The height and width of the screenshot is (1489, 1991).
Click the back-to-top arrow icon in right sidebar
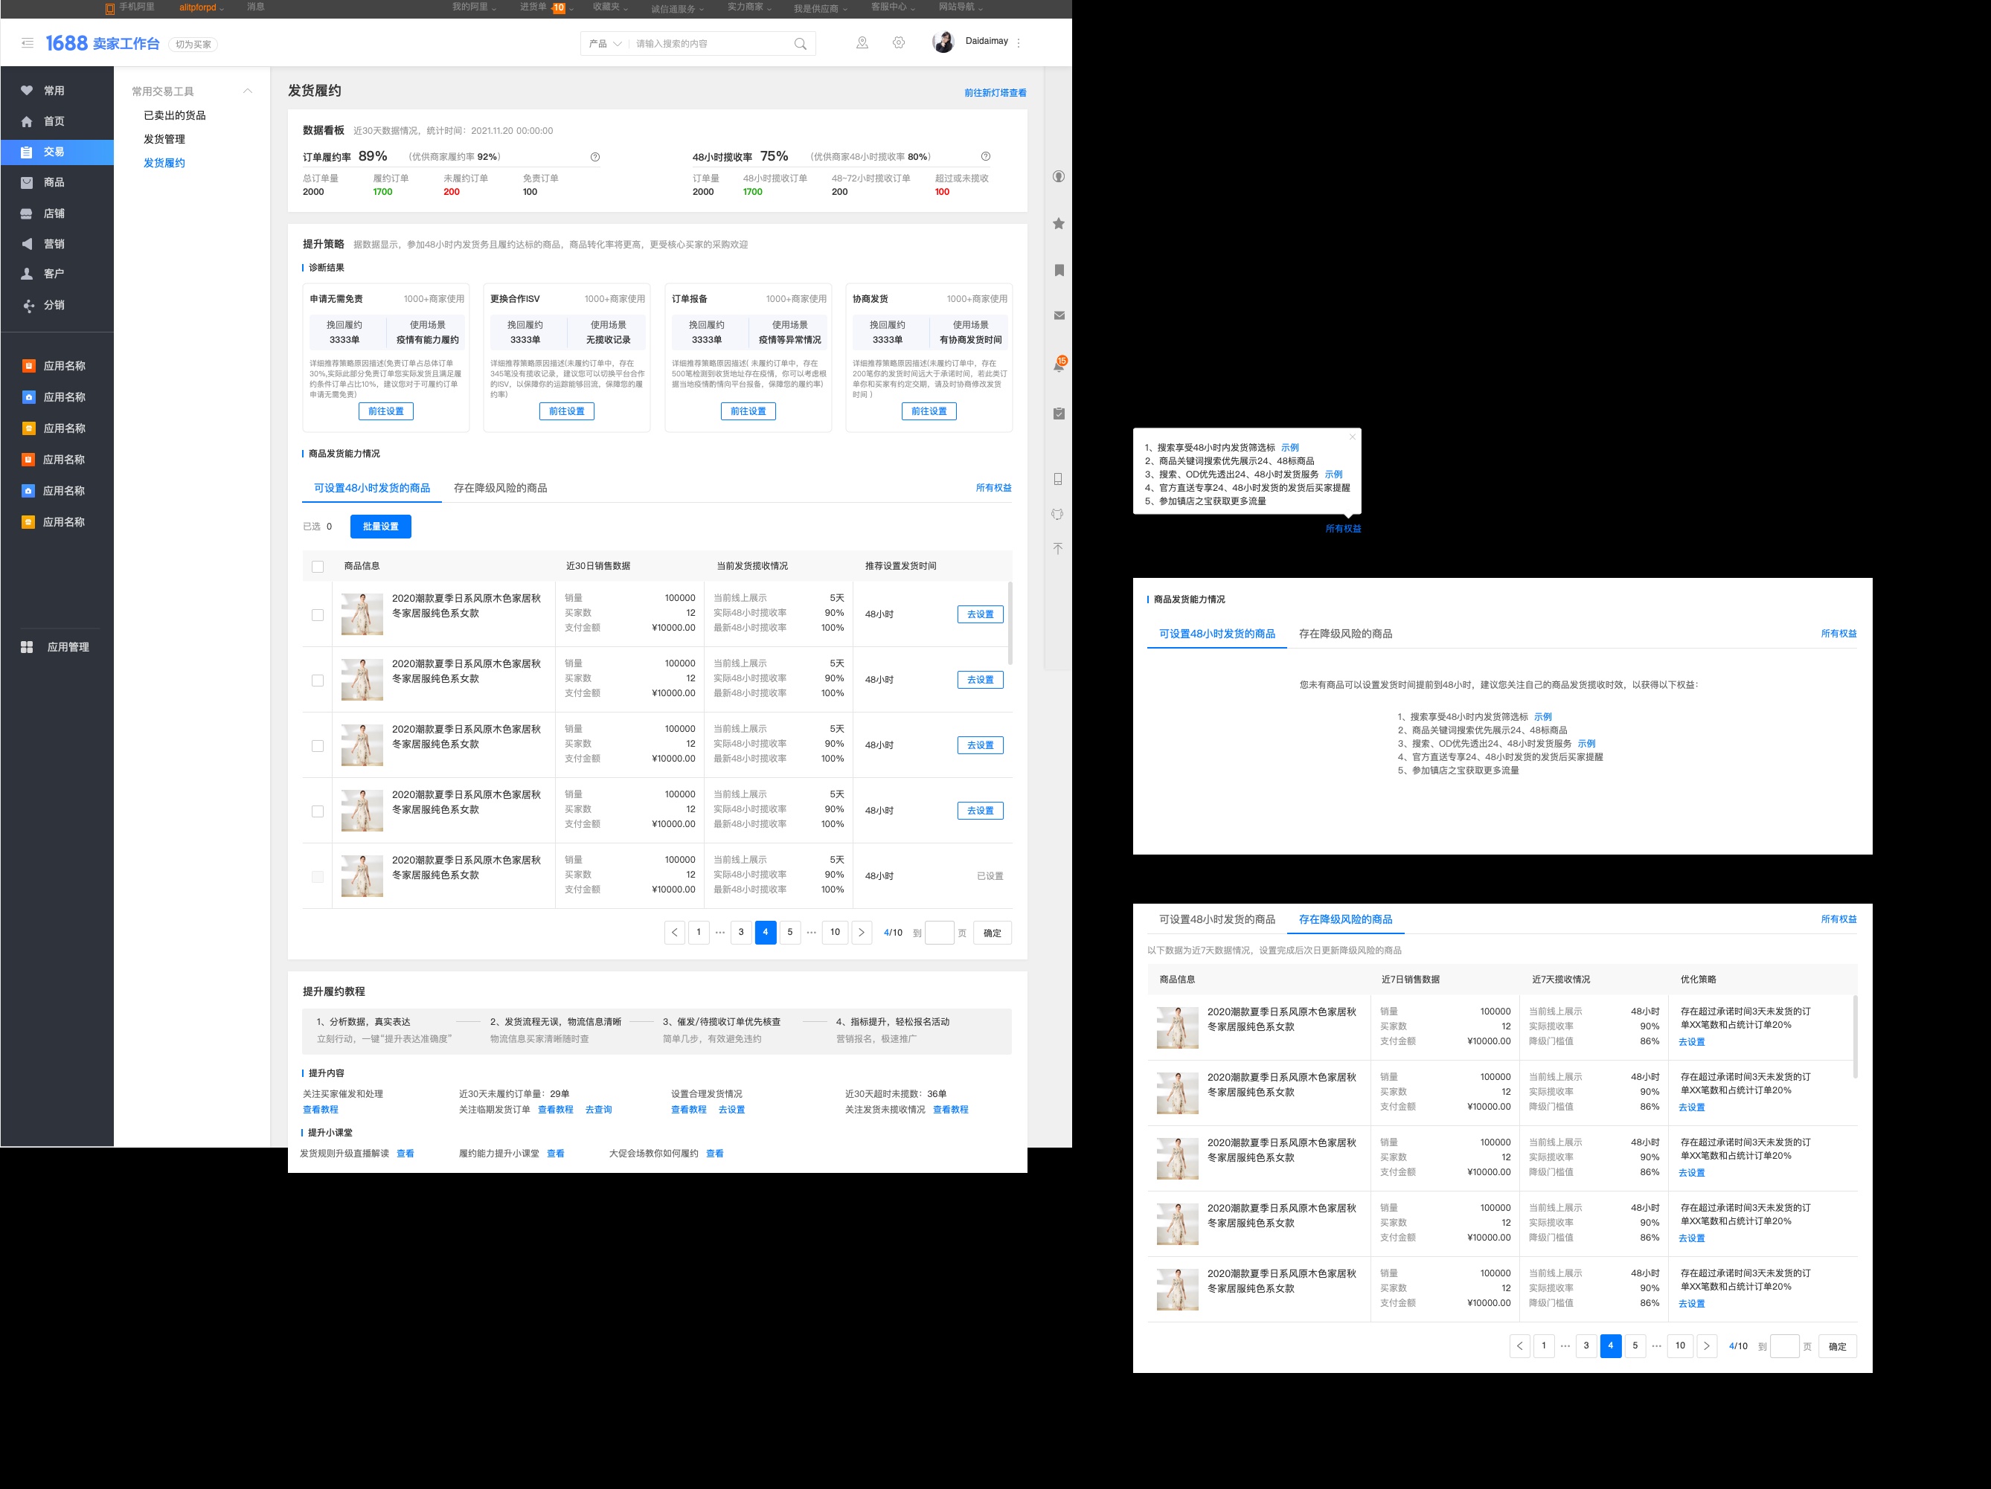1059,549
